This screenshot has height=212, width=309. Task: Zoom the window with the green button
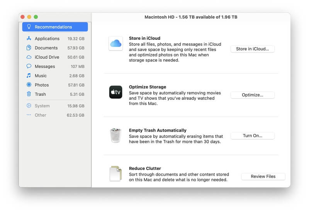point(36,17)
